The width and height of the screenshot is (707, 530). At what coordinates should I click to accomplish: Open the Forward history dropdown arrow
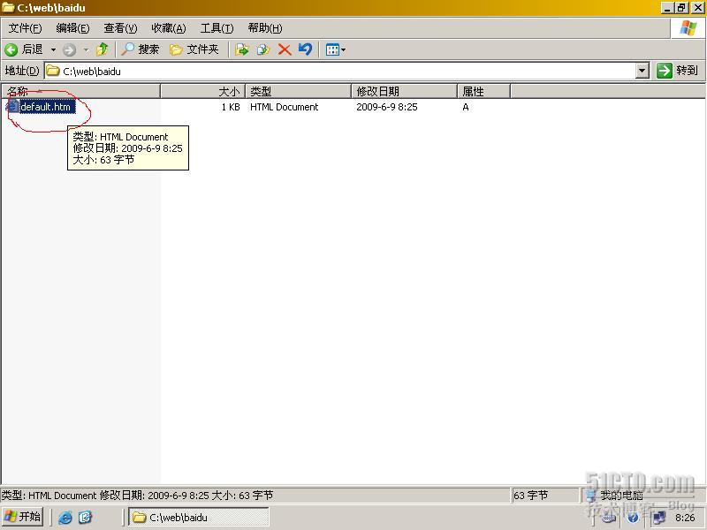[x=86, y=49]
